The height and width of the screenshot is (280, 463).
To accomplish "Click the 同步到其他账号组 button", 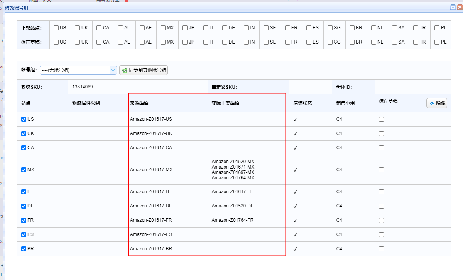I will pyautogui.click(x=144, y=70).
